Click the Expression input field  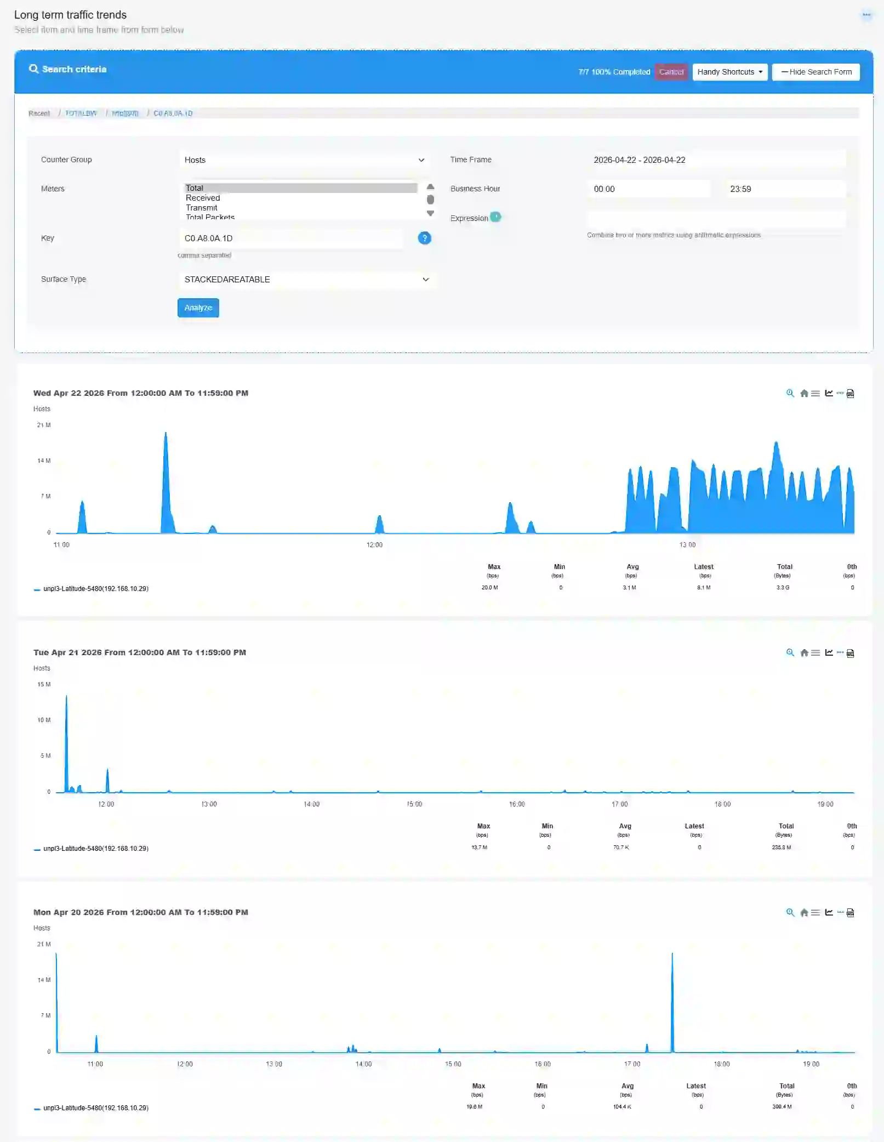coord(716,219)
